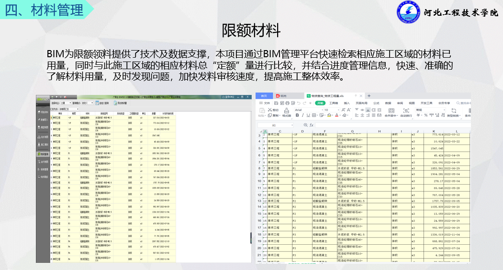Select the 插入 ribbon tab
Screen dimensions: 503x270
tap(347, 103)
